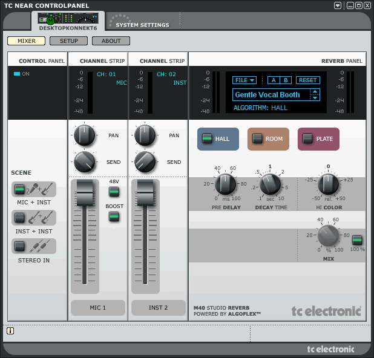Click the CH: 02 level meter
The width and height of the screenshot is (374, 358).
150,93
